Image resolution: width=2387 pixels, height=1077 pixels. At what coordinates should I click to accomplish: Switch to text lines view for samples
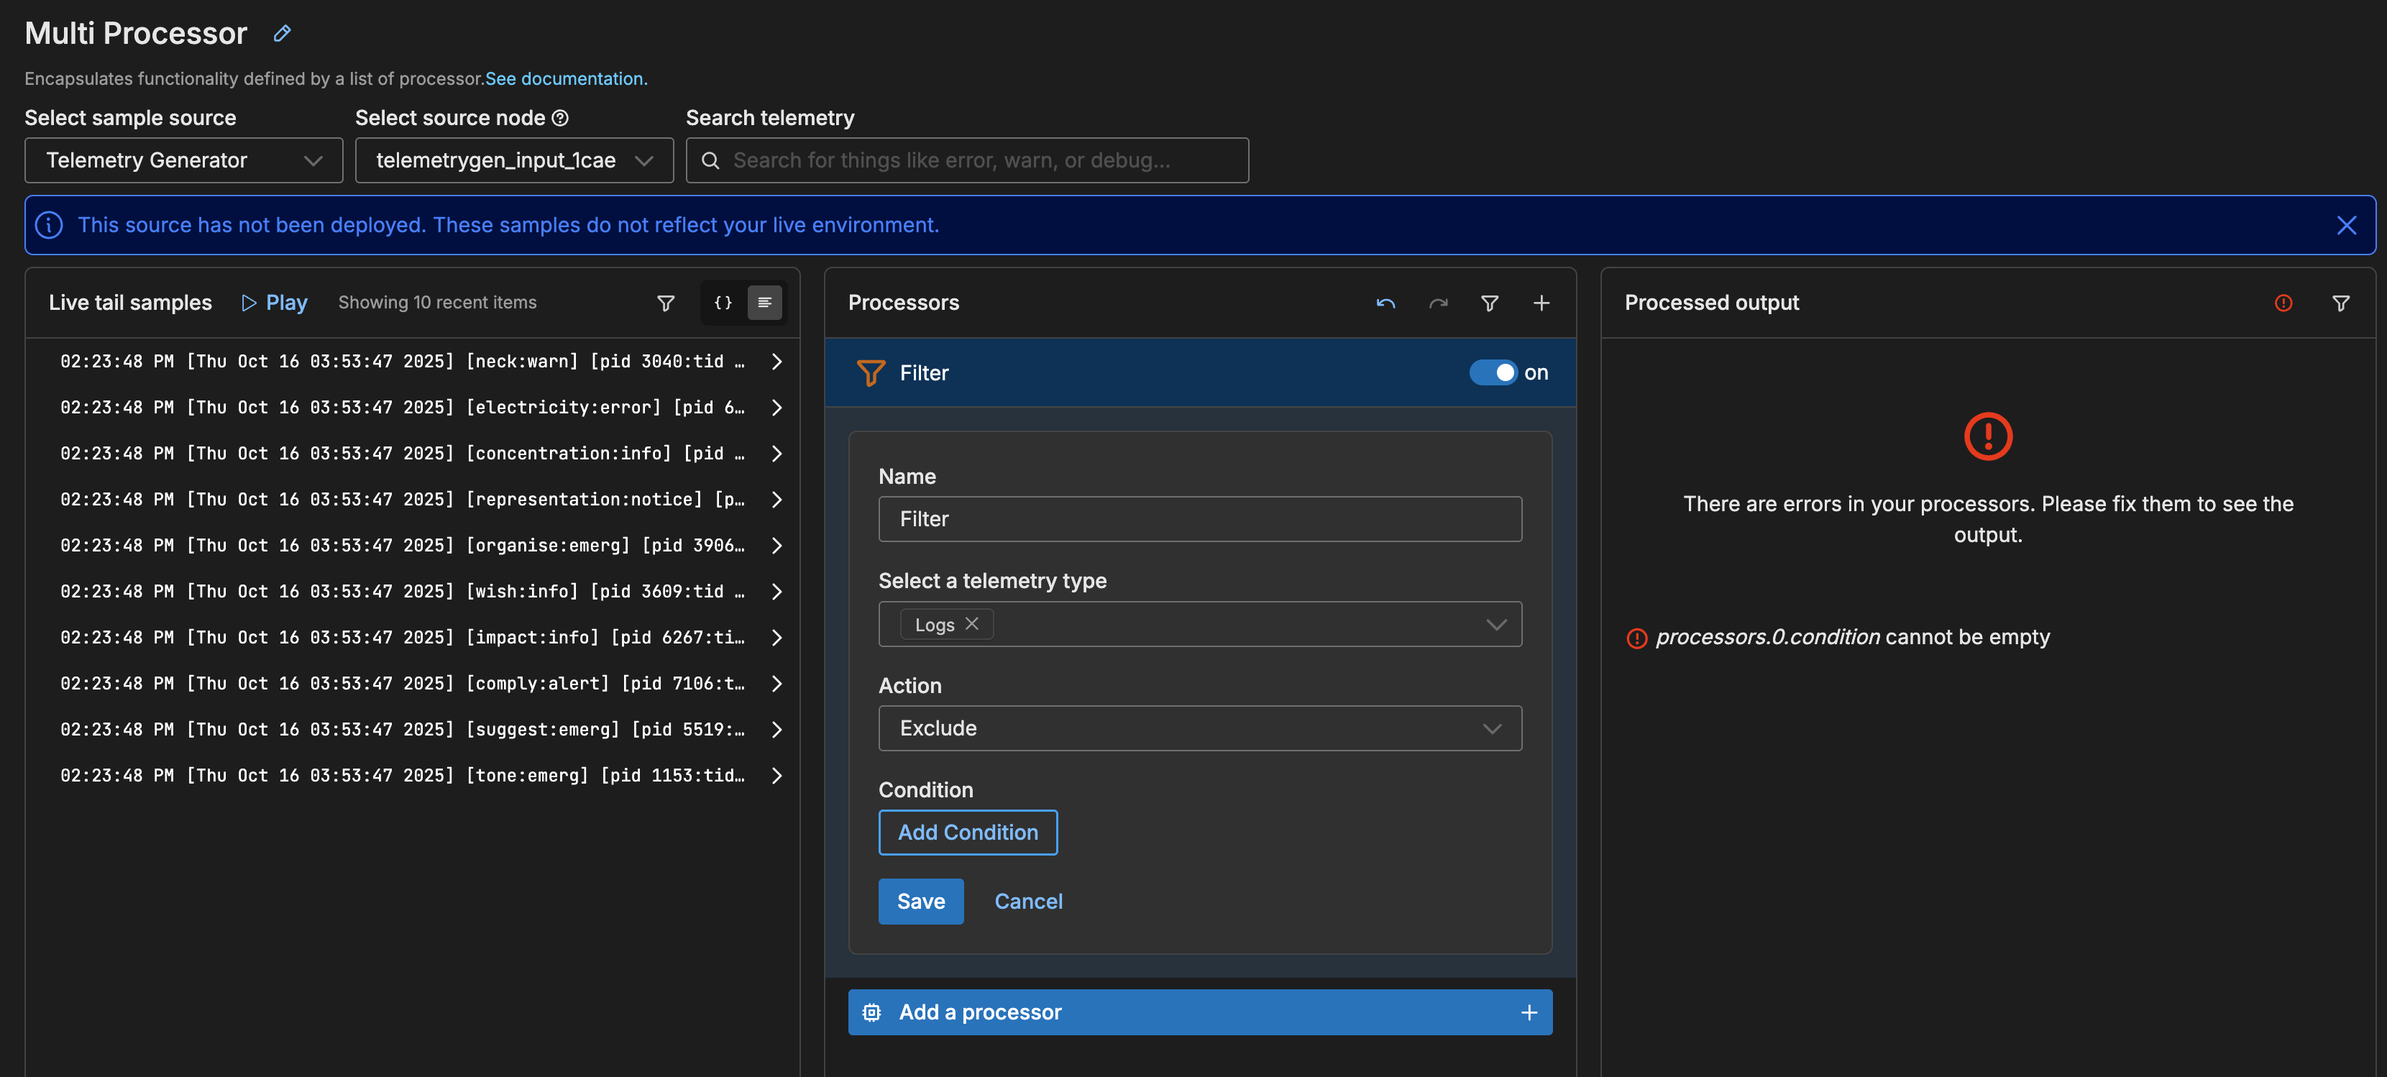764,303
